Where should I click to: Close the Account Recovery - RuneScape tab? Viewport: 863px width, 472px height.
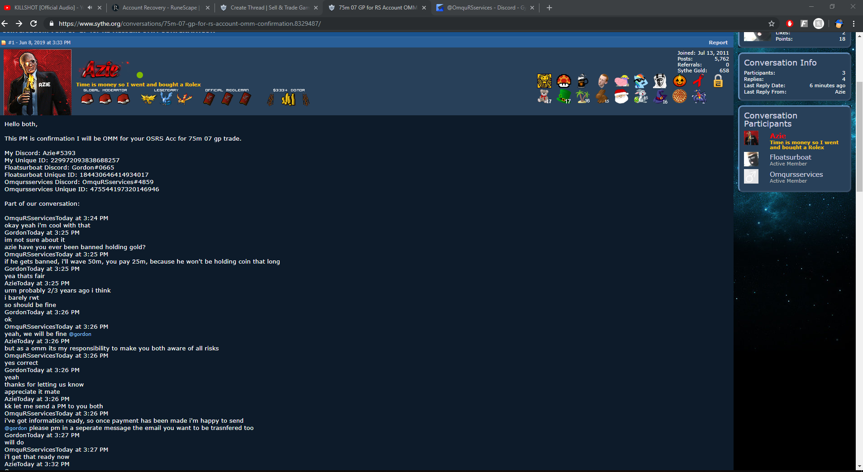(208, 8)
